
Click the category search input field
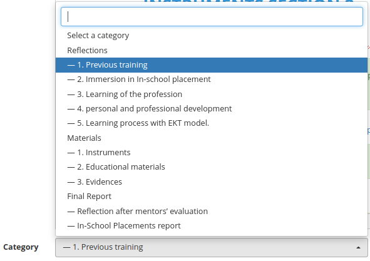[212, 16]
